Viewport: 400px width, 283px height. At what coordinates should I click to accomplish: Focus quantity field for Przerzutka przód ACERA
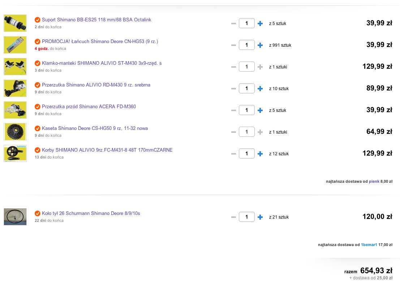click(x=247, y=110)
